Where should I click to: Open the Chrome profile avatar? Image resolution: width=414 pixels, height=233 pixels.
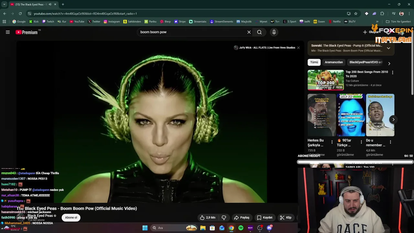click(401, 14)
